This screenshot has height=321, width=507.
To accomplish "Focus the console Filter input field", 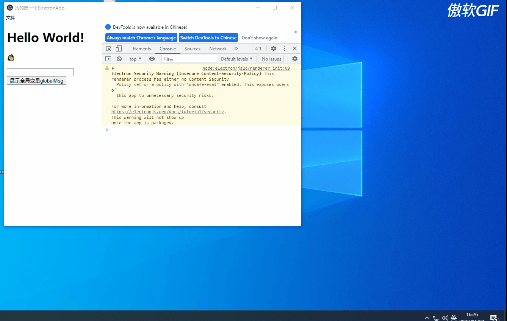I will click(189, 59).
